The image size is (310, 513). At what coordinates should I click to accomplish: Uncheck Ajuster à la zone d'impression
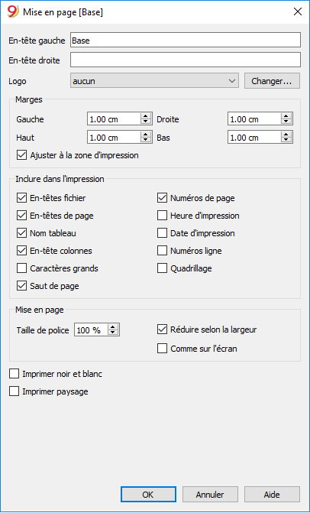21,155
